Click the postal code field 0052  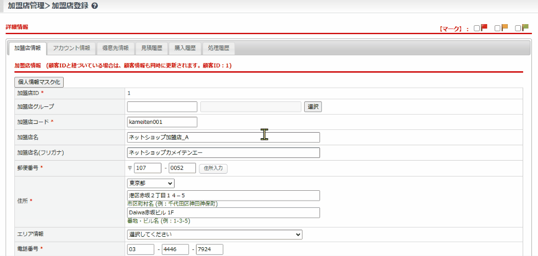182,168
